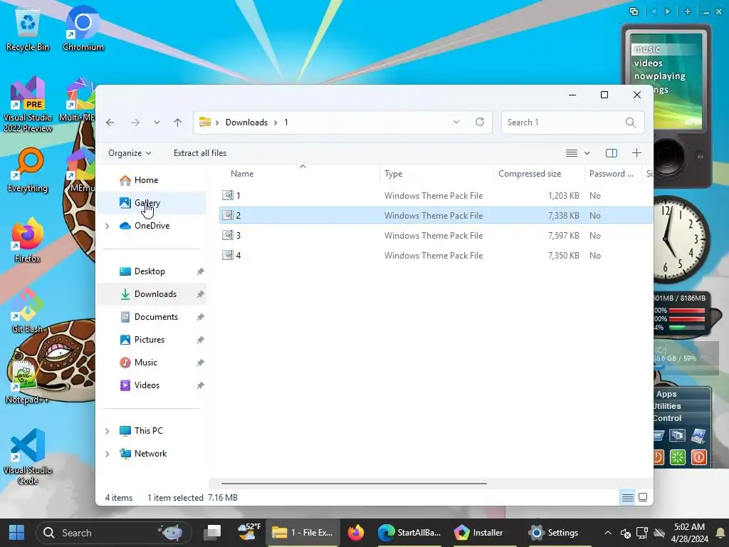Toggle the preview pane
The width and height of the screenshot is (729, 547).
point(612,153)
